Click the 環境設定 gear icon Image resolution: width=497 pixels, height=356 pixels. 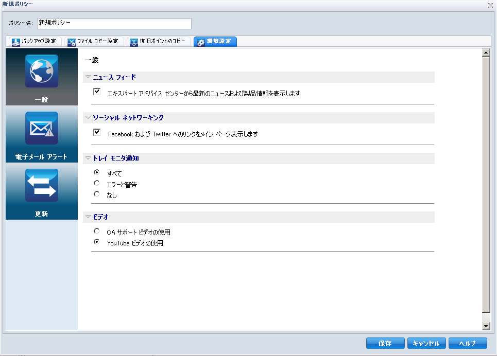point(201,42)
